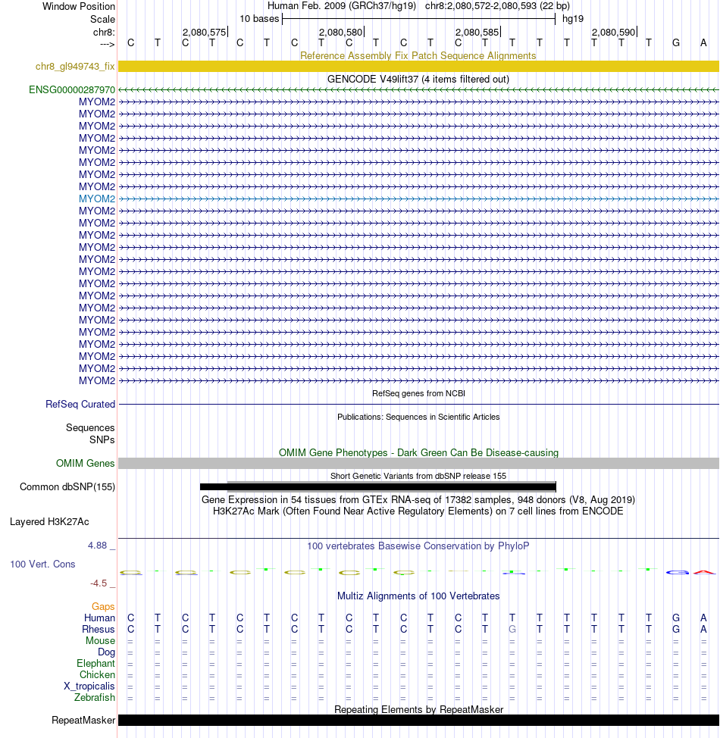720x738 pixels.
Task: Click Human Feb. 2009 (GRCh37/hg19) assembly text
Action: pos(342,5)
